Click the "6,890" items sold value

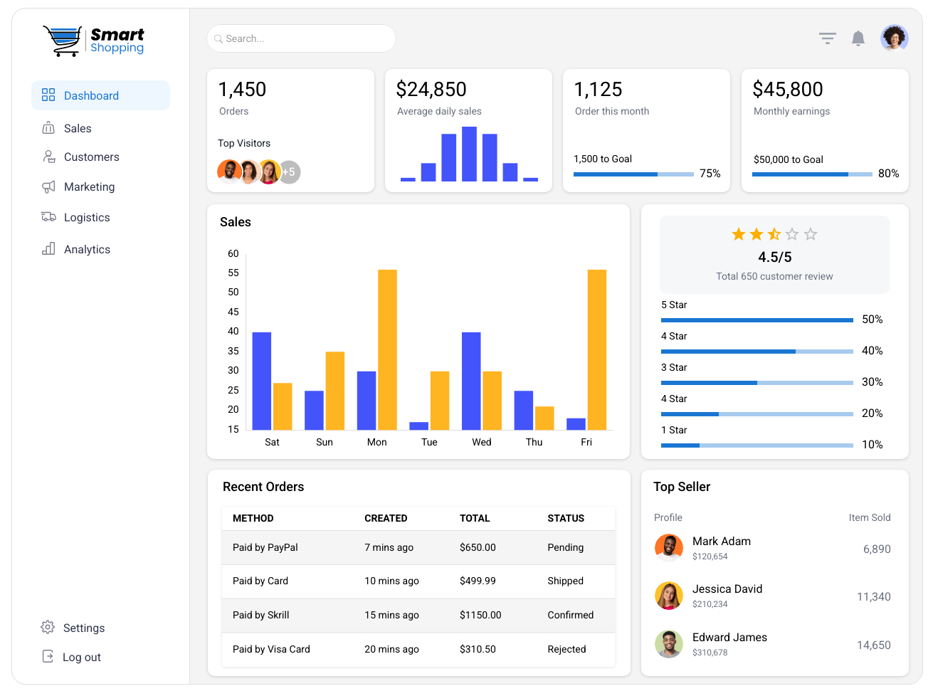pos(877,549)
